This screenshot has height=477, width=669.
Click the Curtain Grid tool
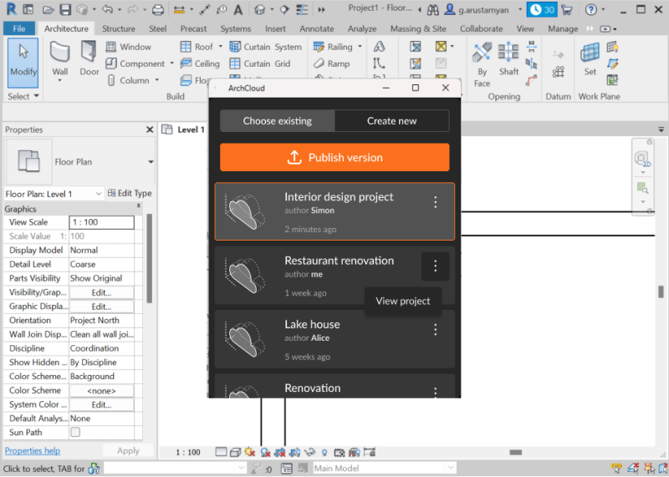coord(259,63)
